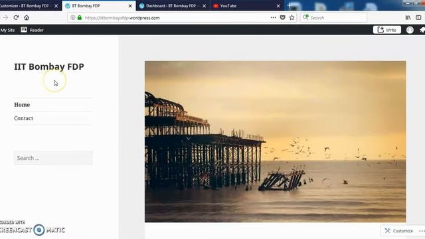Save page to Pocket icon
The image size is (425, 239).
click(282, 18)
